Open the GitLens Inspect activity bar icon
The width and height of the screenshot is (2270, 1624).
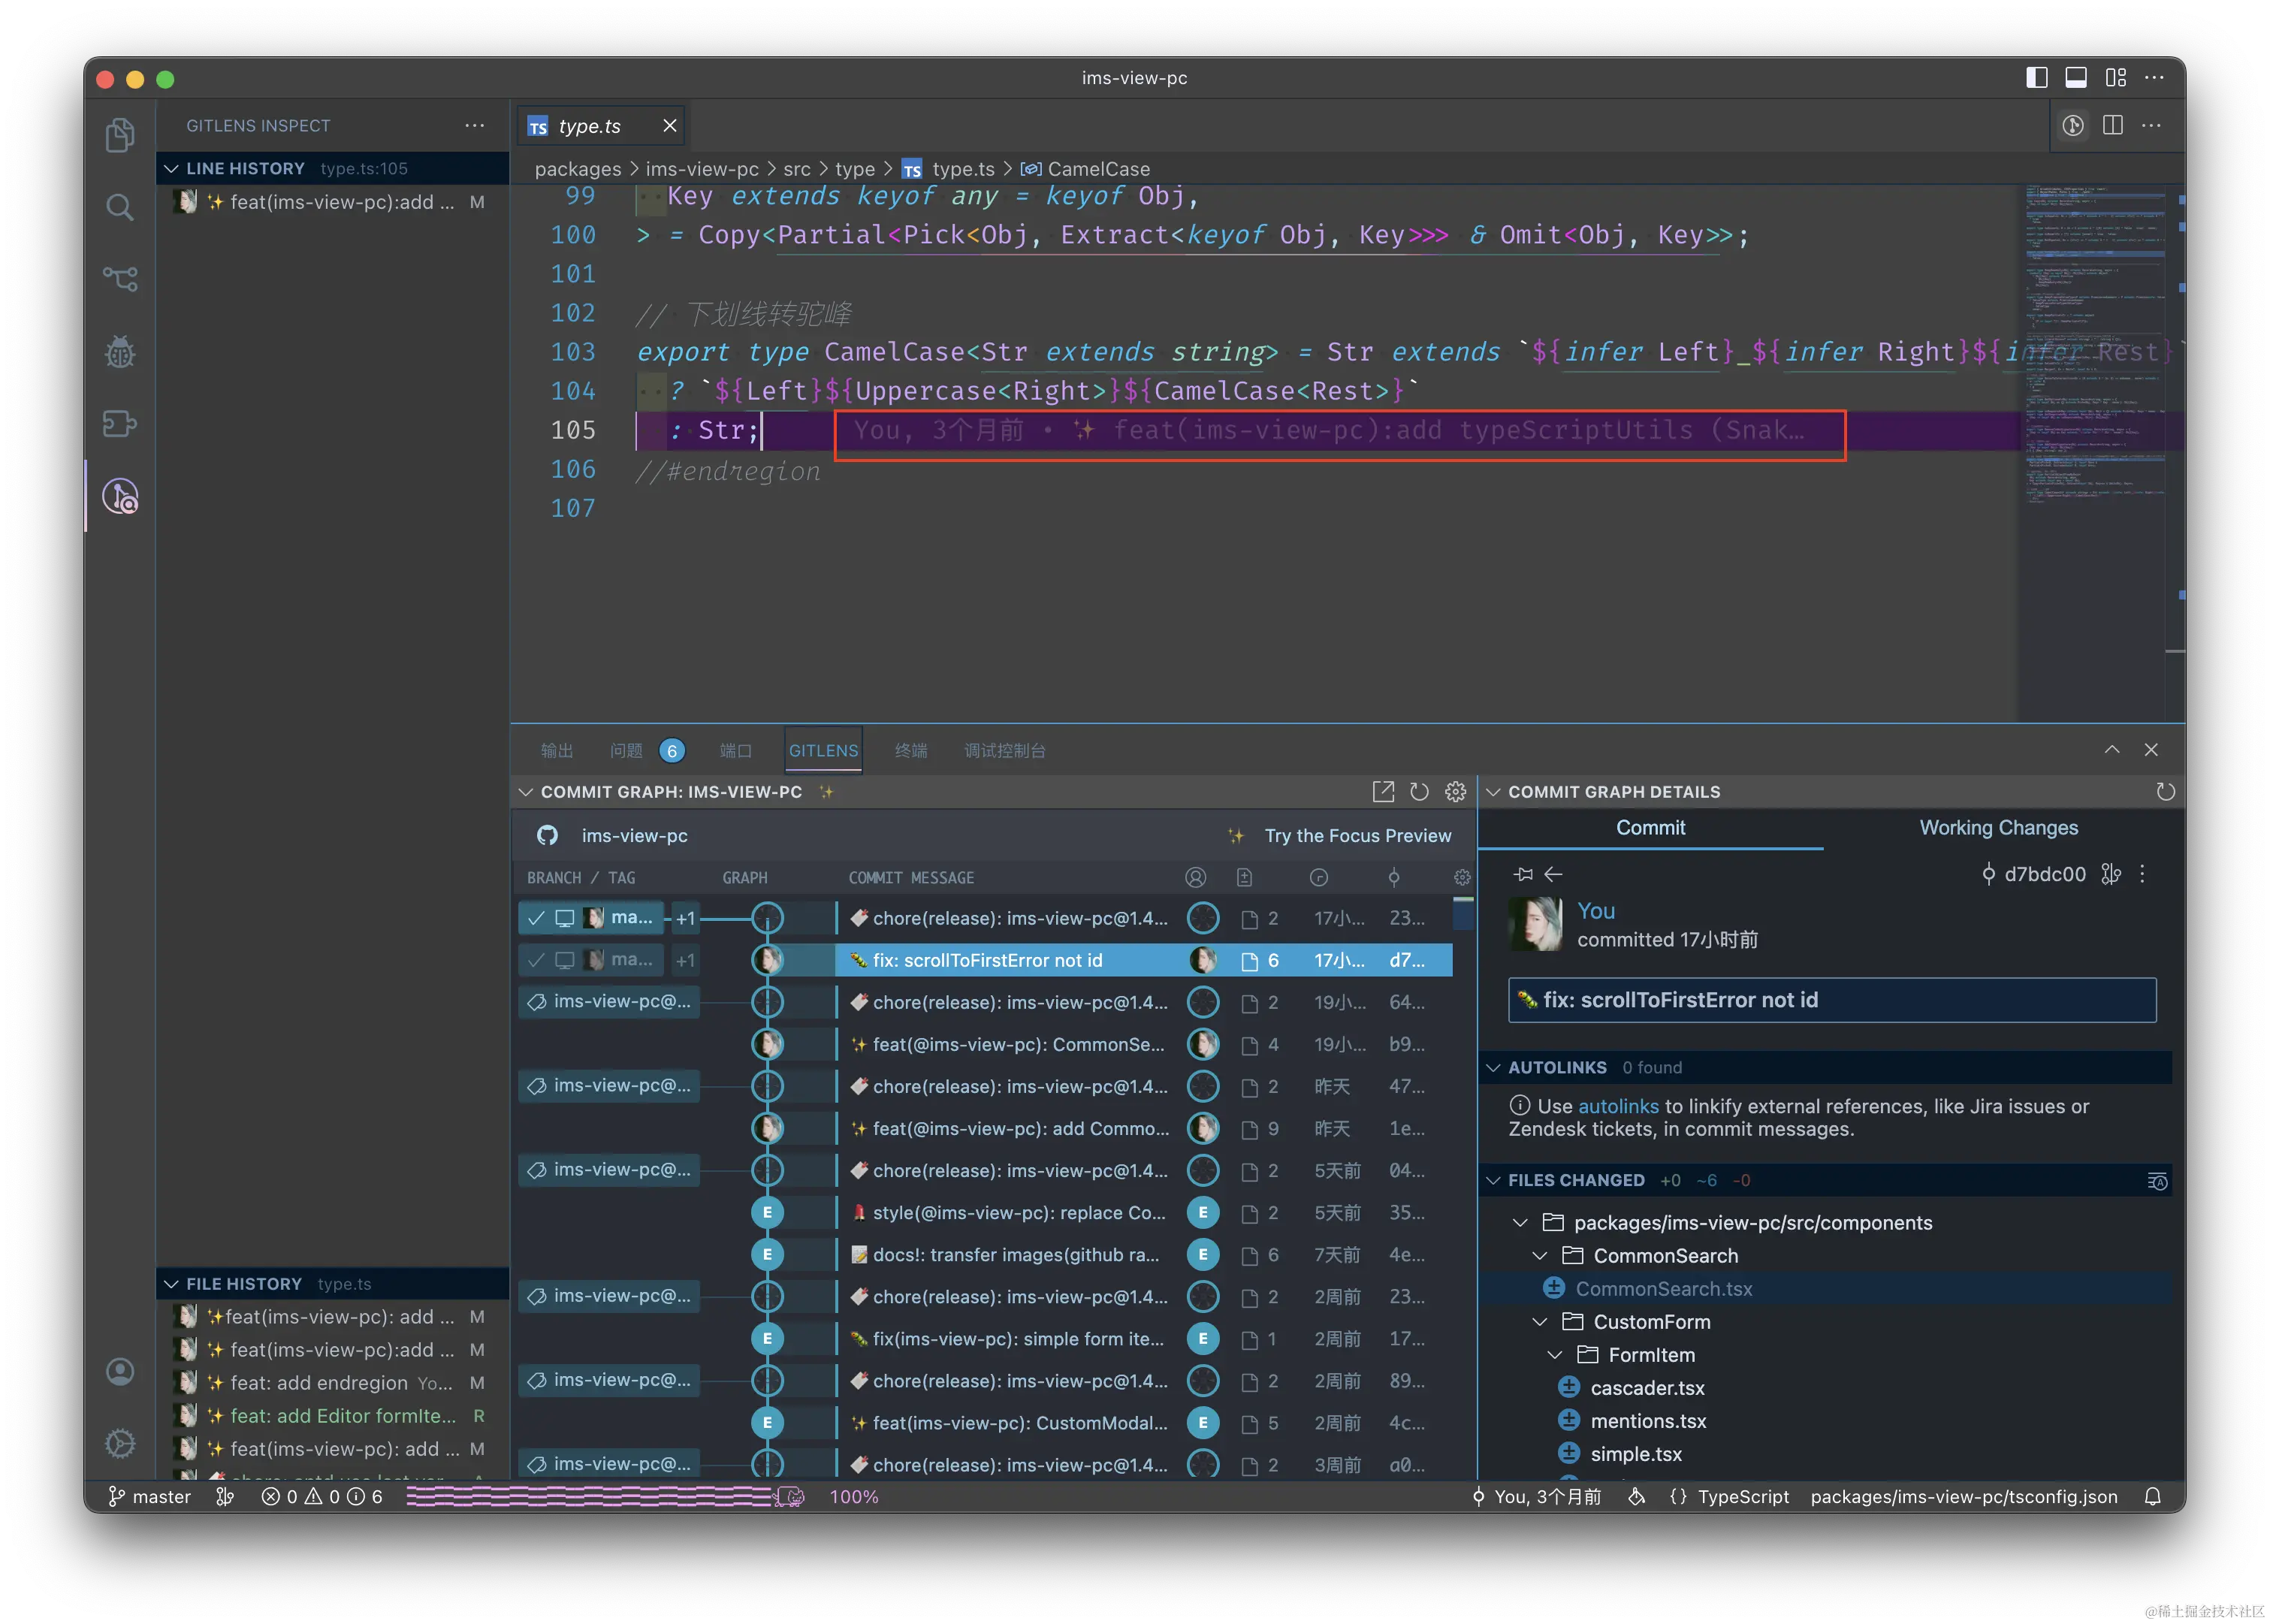coord(120,496)
